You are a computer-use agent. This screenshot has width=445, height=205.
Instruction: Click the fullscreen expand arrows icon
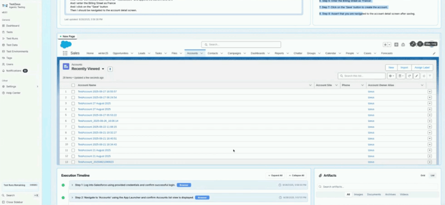pyautogui.click(x=413, y=44)
